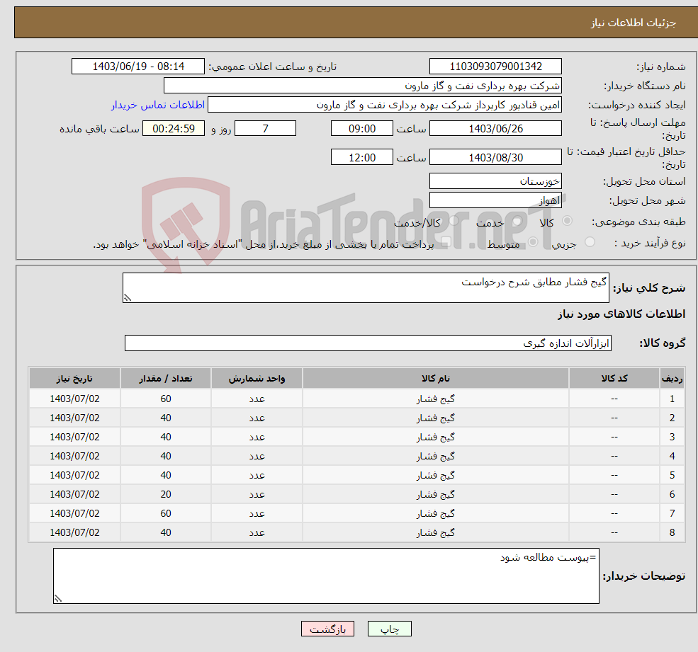The image size is (698, 652).
Task: Click row number 6 cell
Action: point(672,494)
